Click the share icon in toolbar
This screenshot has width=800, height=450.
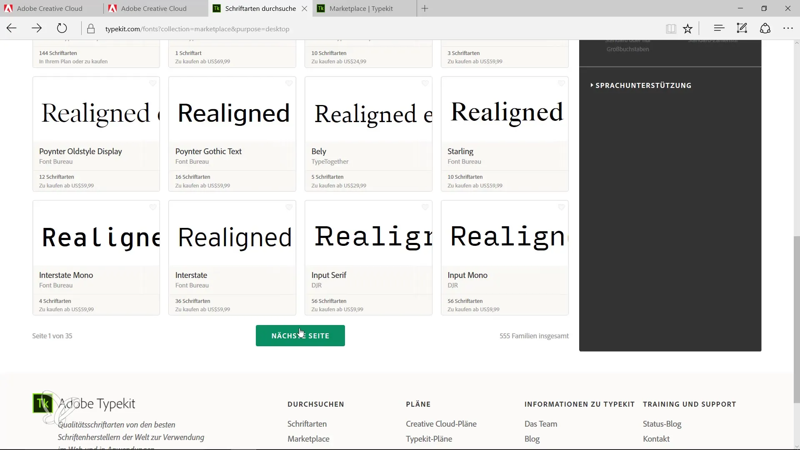765,28
